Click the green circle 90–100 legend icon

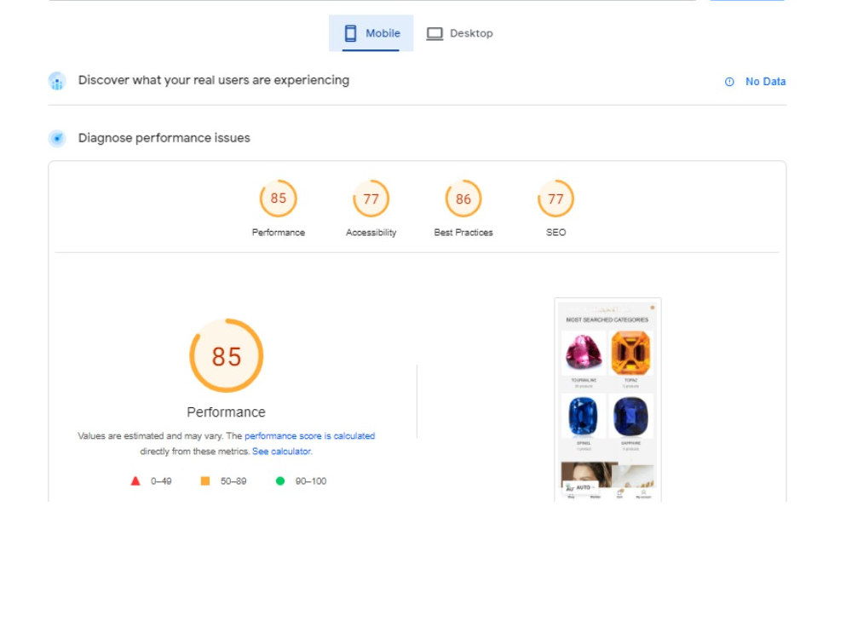[280, 481]
